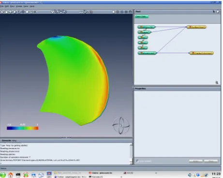Open the Edit menu
The width and height of the screenshot is (223, 178).
pyautogui.click(x=7, y=6)
